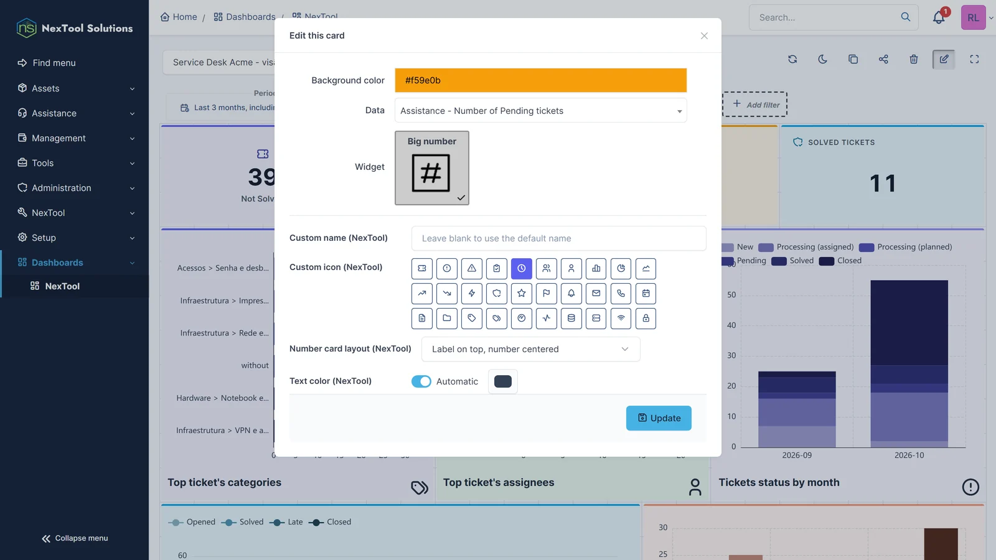Open the orange background color picker
996x560 pixels.
pyautogui.click(x=541, y=80)
